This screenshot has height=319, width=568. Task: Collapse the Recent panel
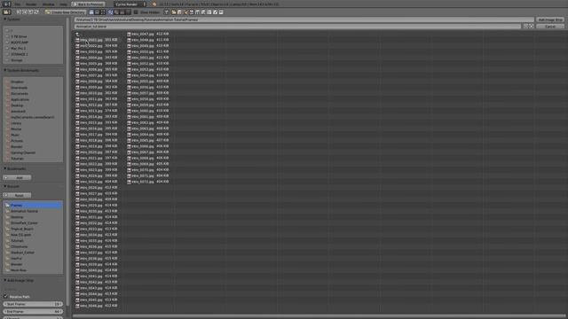pos(5,186)
